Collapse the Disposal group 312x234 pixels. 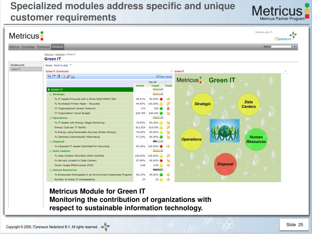(51, 142)
